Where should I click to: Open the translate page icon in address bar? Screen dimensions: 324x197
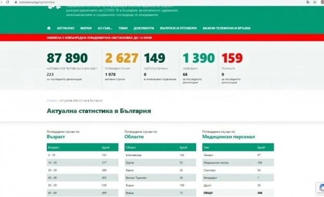click(x=308, y=2)
